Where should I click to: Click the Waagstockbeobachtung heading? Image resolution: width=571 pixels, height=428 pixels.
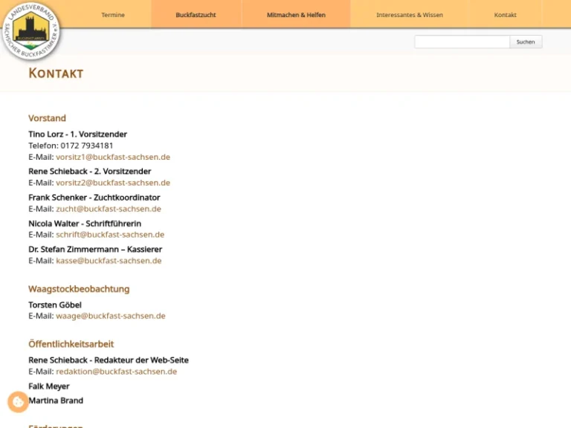[79, 289]
